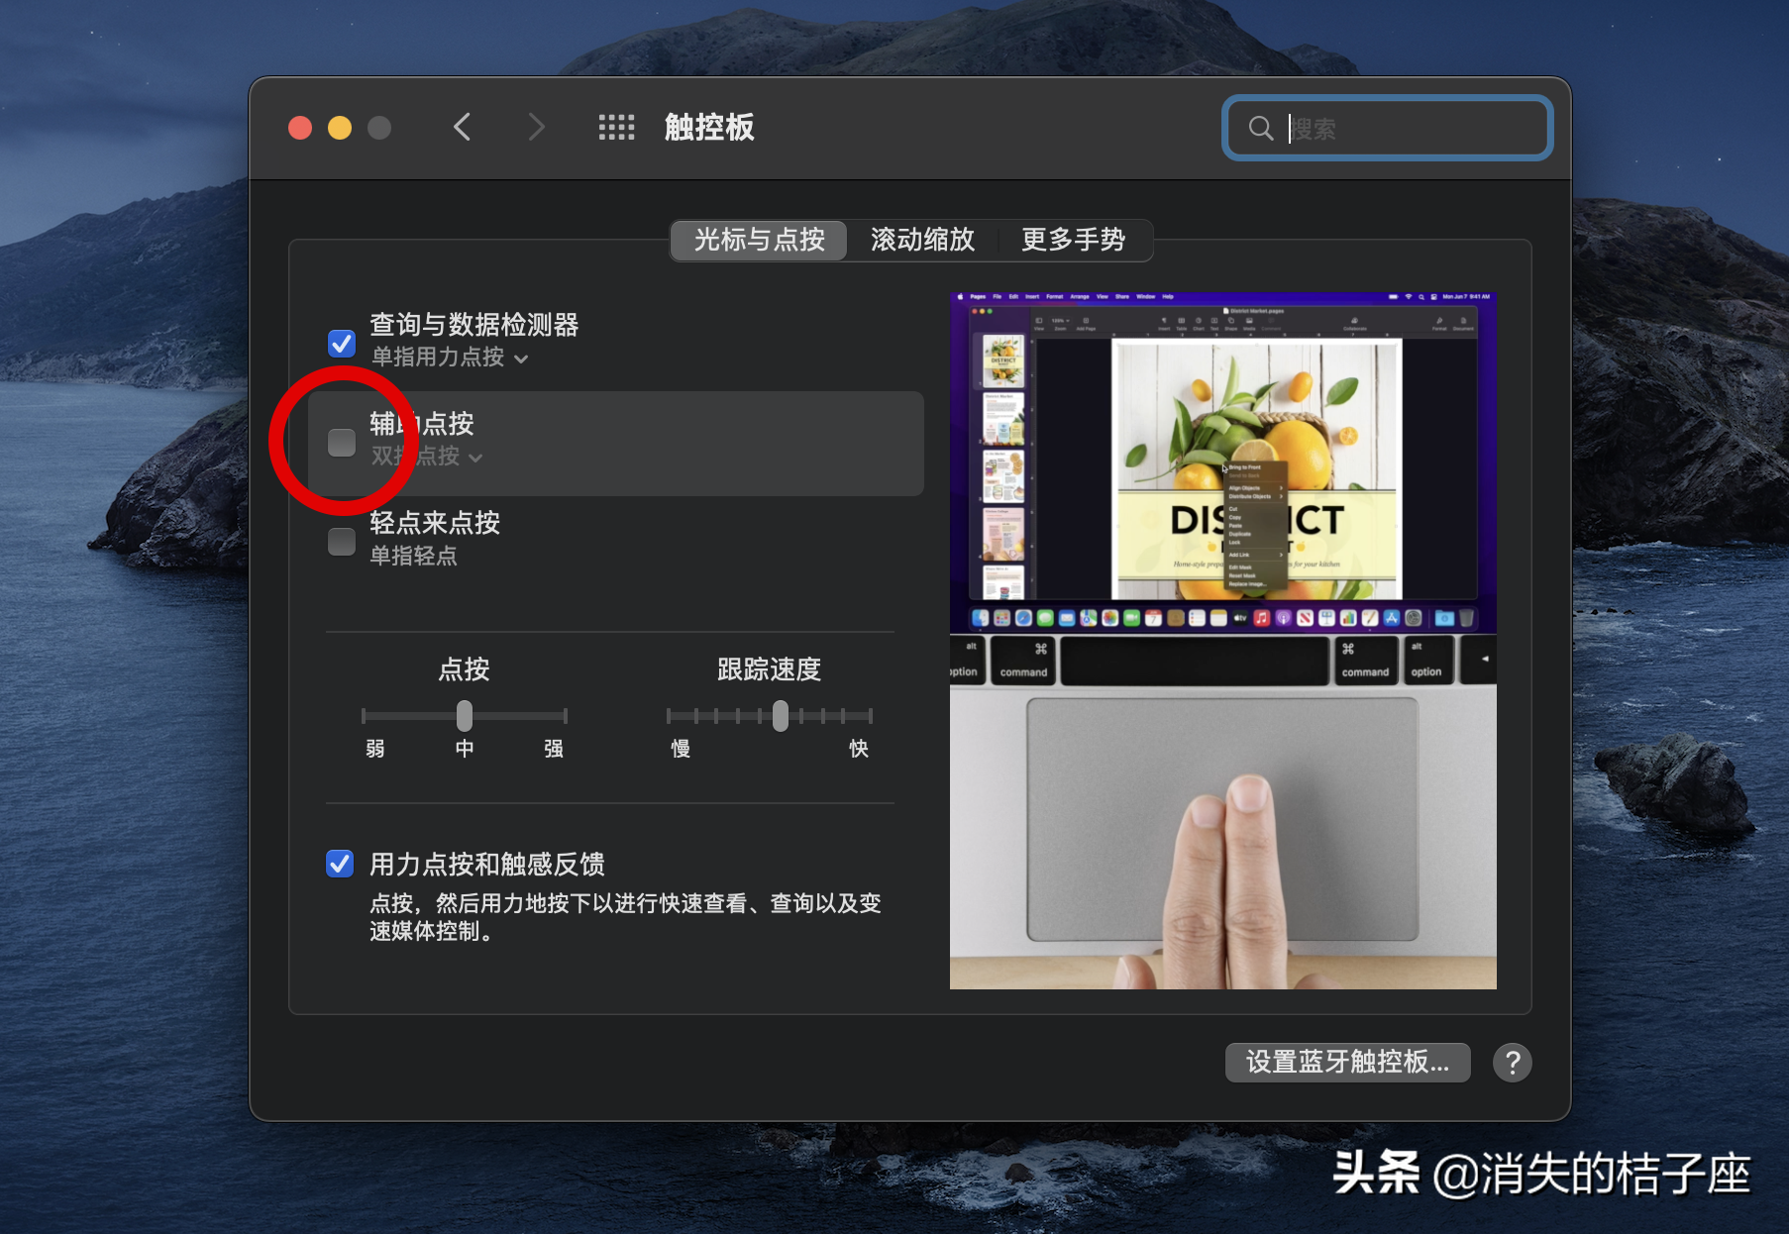Expand the dropdown under 辅助点按
Screen dimensions: 1789x1234
pyautogui.click(x=427, y=457)
